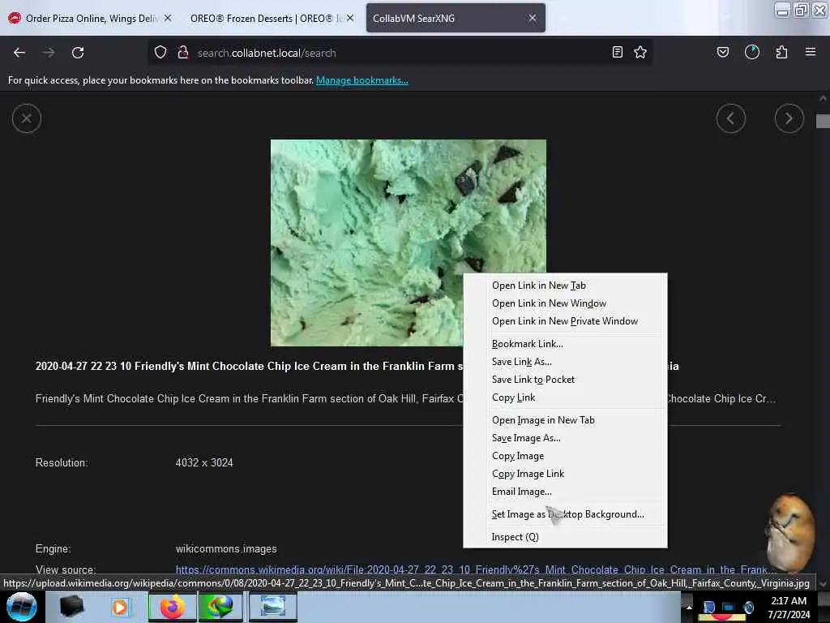830x623 pixels.
Task: Choose Open Link in New Private Window
Action: 565,321
